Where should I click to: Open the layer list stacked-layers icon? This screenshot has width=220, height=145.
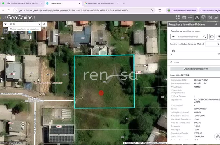(184, 18)
